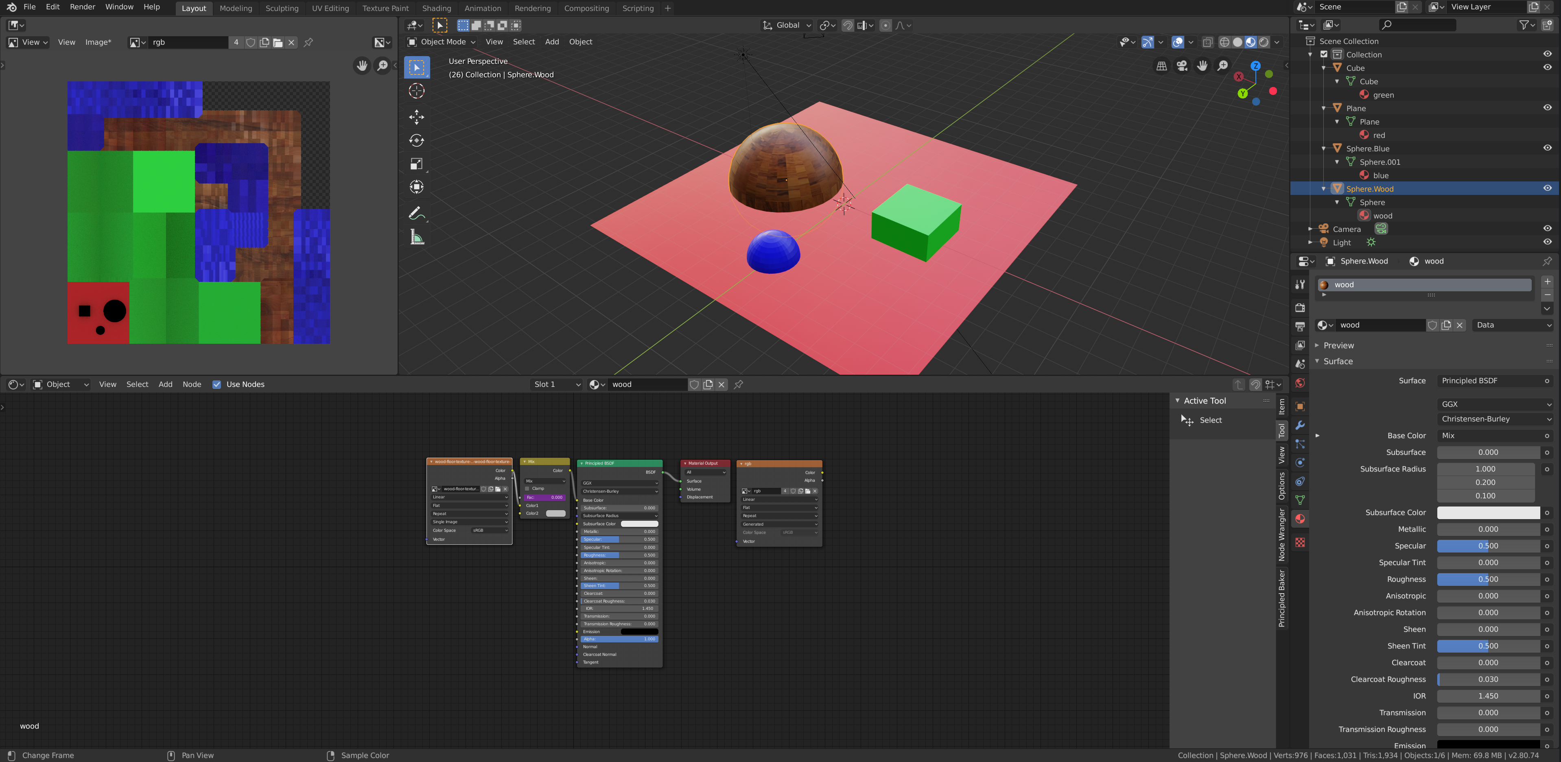Select the Move tool in viewport toolbar
The image size is (1561, 762).
pos(416,116)
